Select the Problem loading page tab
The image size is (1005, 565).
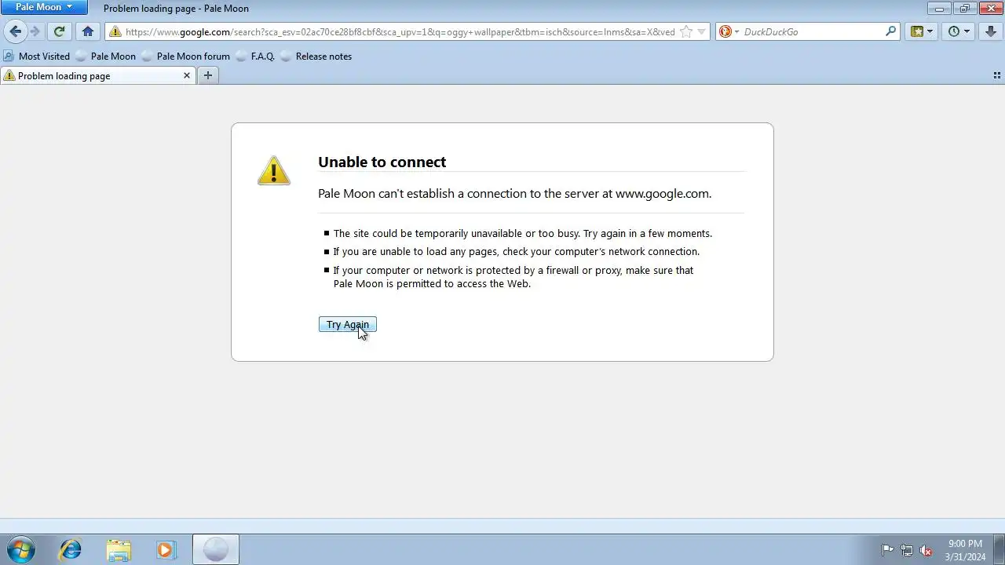(98, 76)
